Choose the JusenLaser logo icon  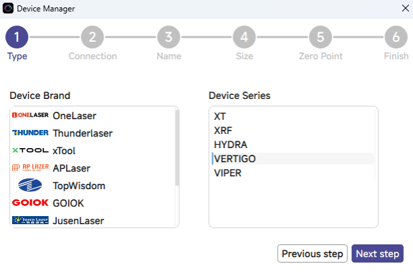pyautogui.click(x=30, y=220)
